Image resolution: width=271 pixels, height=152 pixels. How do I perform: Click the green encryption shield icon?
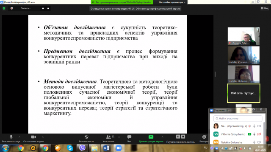point(4,8)
